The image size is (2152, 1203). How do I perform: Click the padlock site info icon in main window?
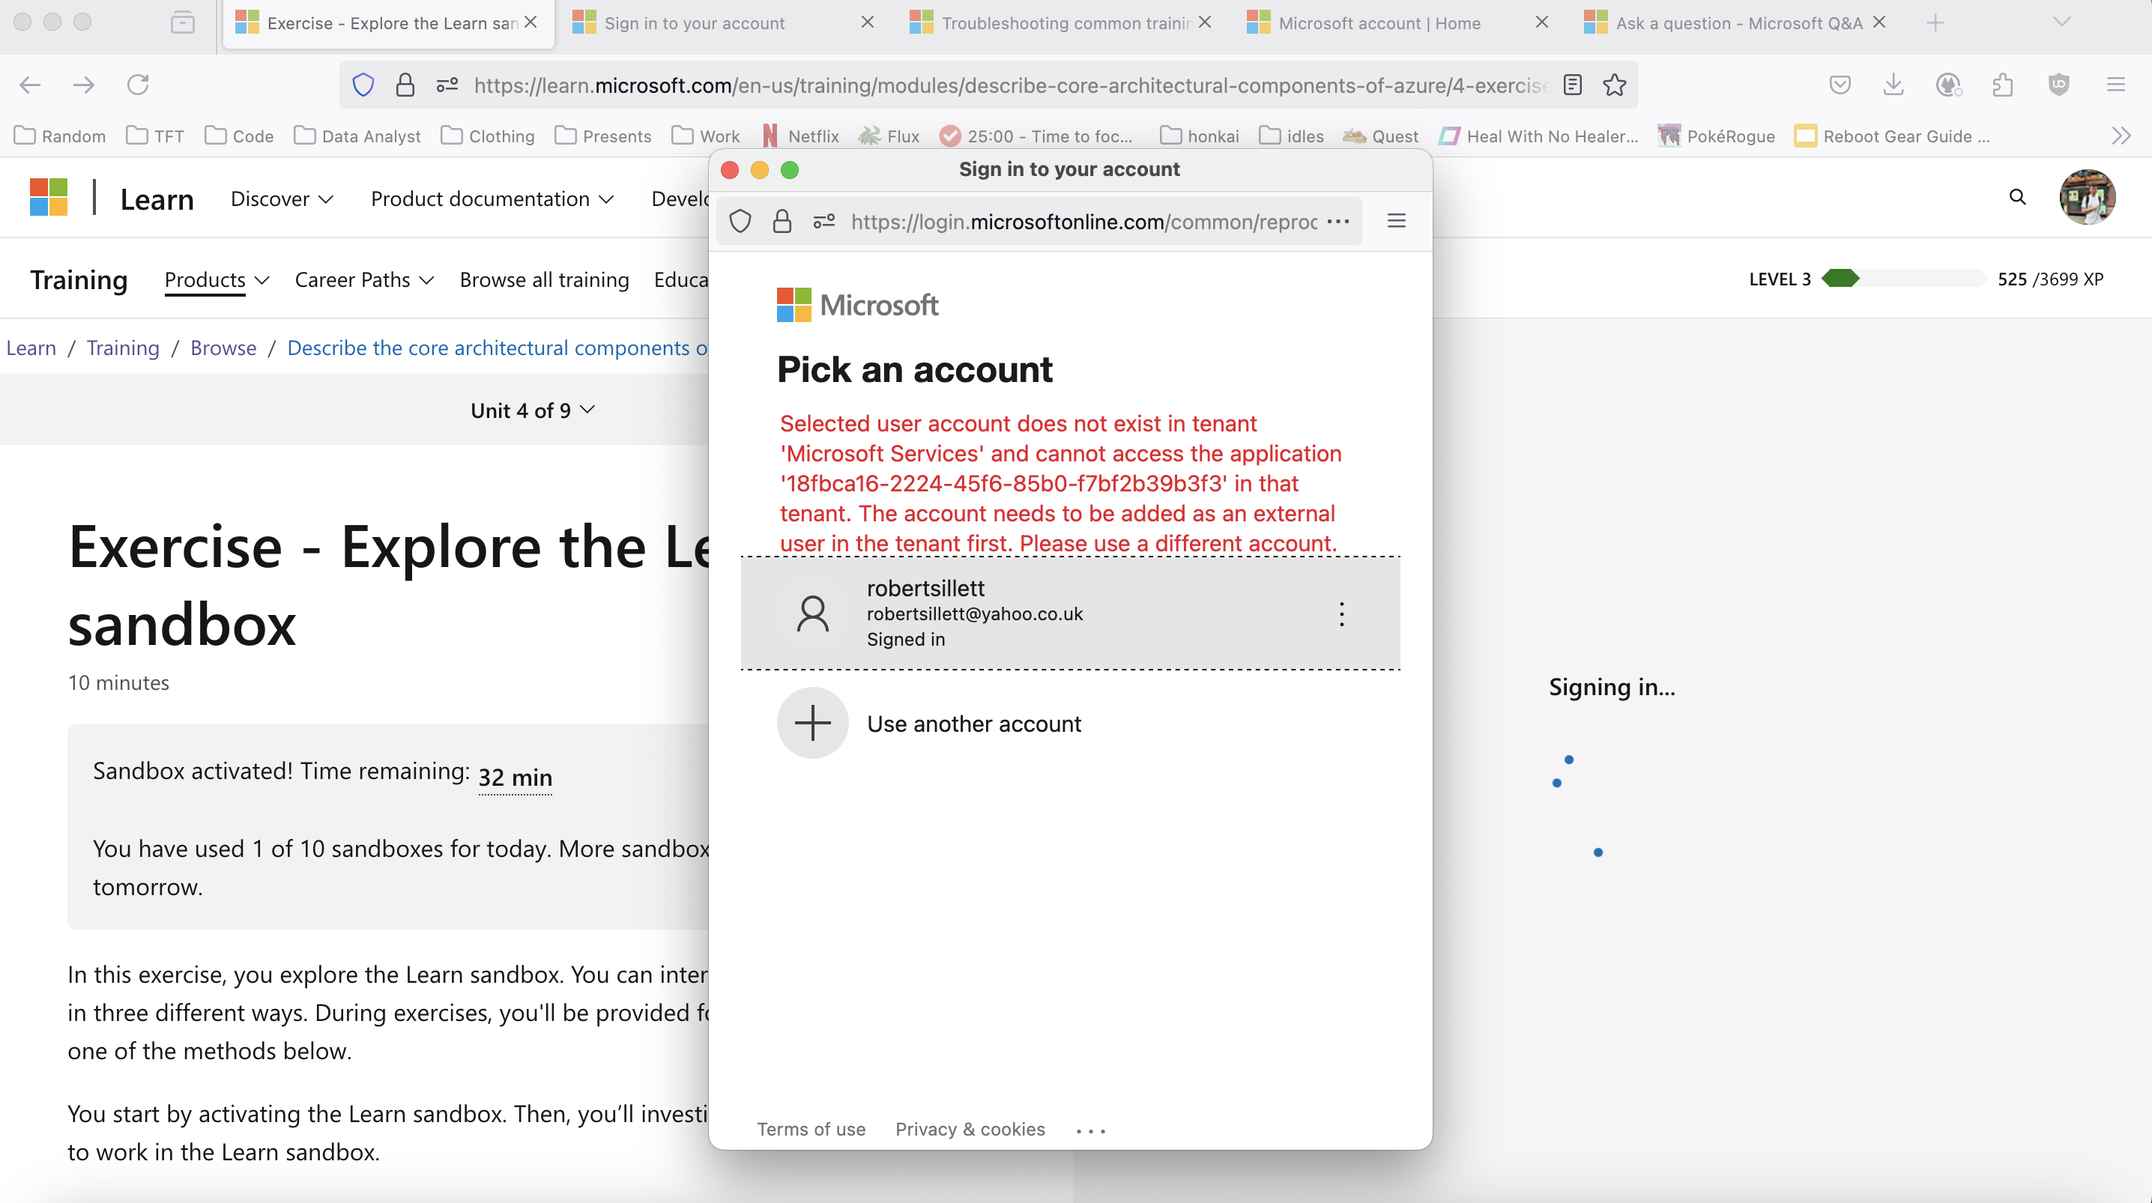(x=405, y=85)
